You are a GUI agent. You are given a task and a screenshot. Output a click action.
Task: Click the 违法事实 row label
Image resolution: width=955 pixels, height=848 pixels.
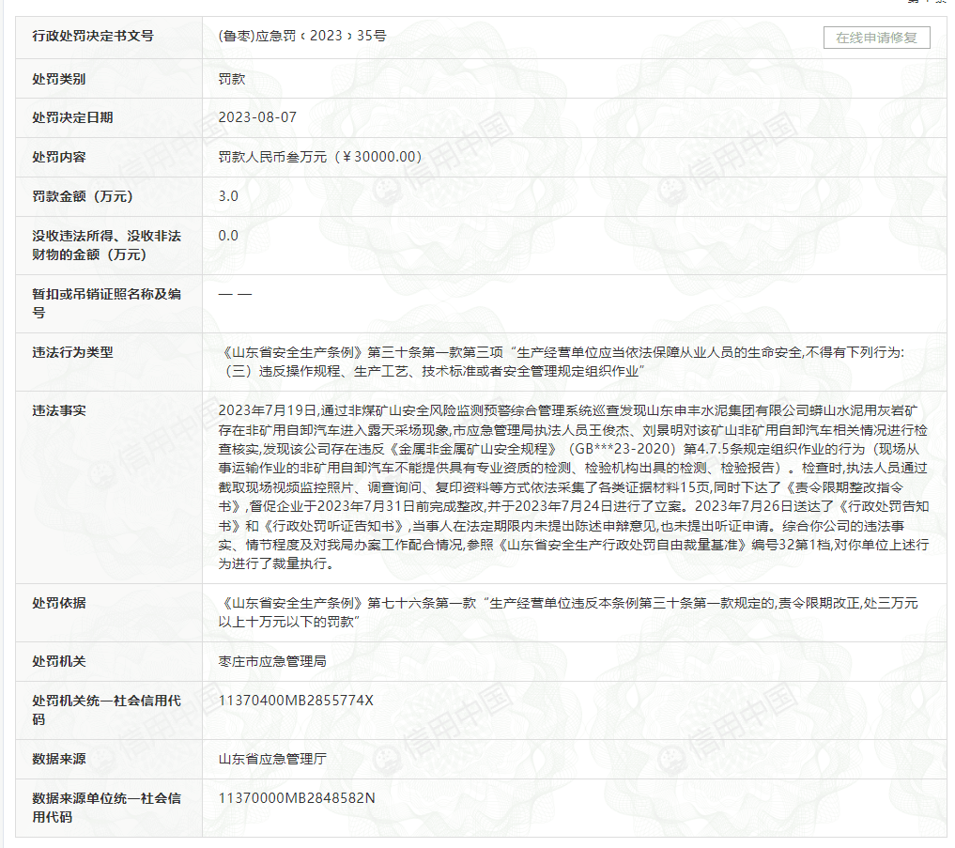point(59,410)
